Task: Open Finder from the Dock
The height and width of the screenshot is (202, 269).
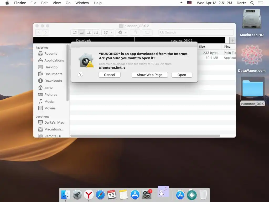Action: coord(65,195)
